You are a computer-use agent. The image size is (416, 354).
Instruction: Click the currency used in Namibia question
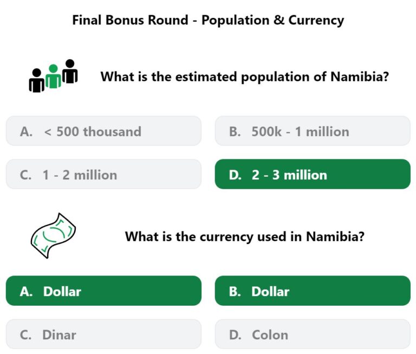(x=245, y=236)
